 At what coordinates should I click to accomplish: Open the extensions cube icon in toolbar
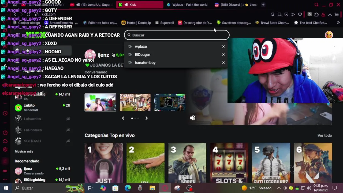pyautogui.click(x=316, y=14)
